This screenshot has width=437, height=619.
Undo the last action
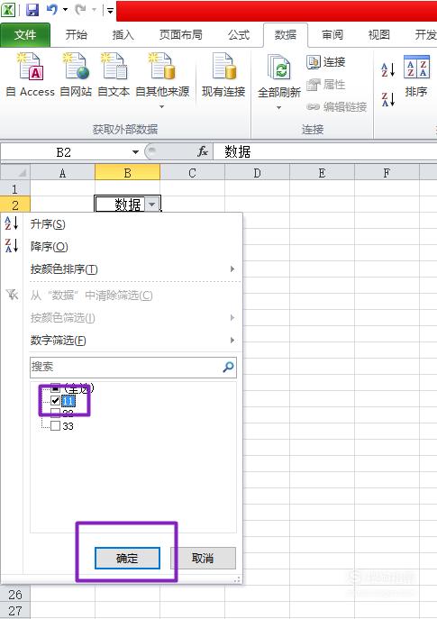click(51, 10)
